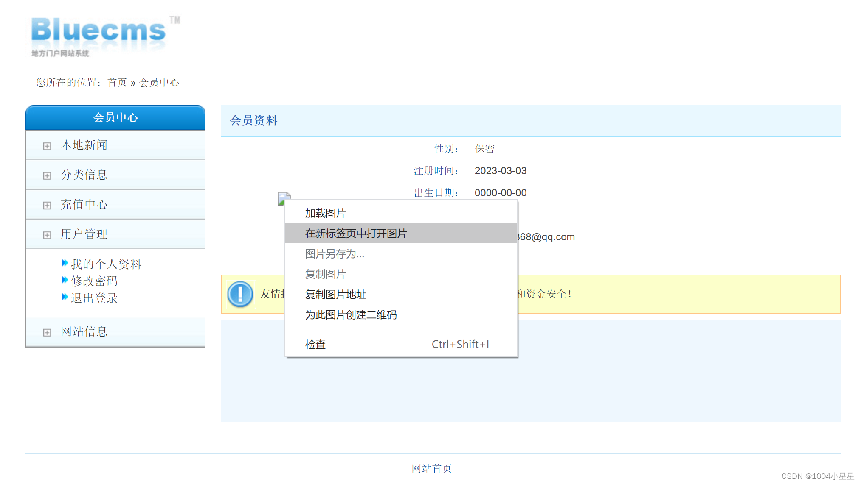Open the 本地新闻 section
Screen dimensions: 861x484
(x=84, y=145)
